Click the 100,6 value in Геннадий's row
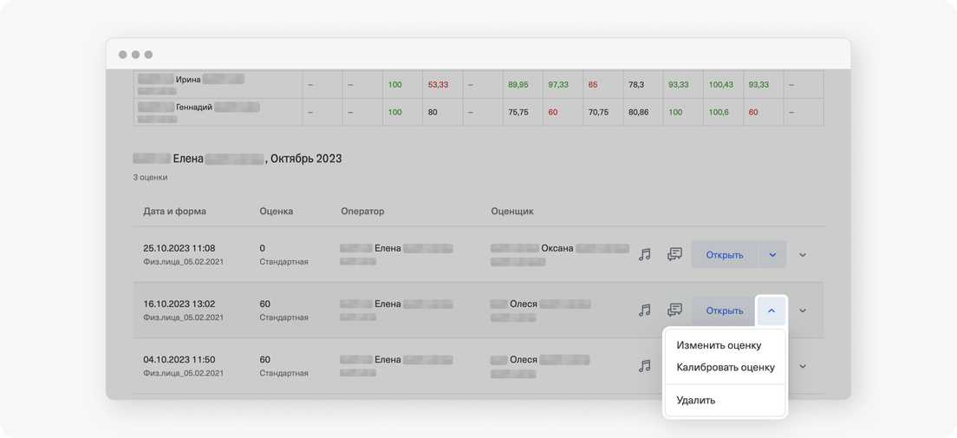Screen dimensions: 957x438 719,113
